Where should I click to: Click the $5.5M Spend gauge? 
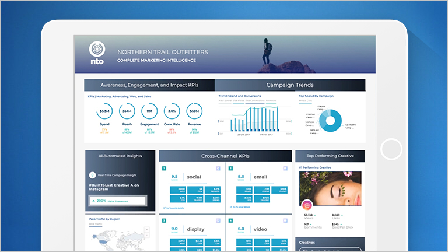click(104, 111)
